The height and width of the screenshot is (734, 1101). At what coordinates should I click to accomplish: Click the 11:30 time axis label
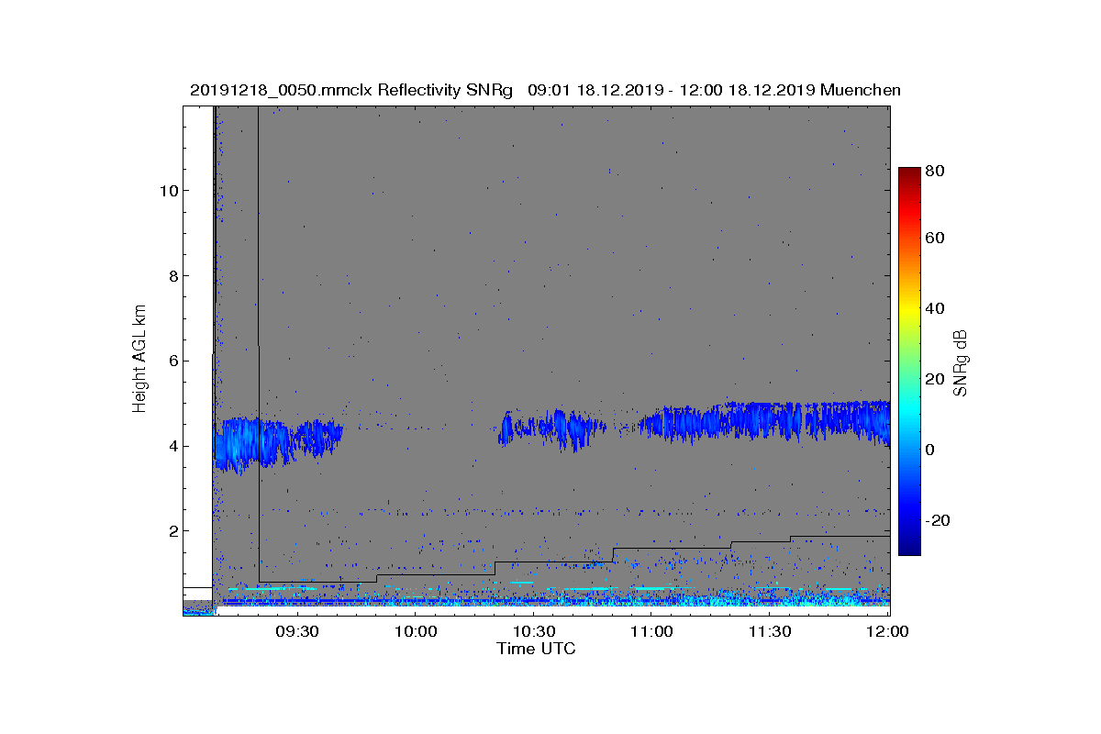(772, 631)
